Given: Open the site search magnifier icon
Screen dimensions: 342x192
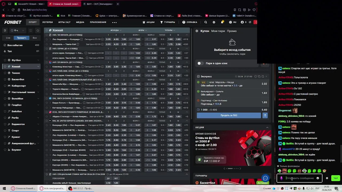Looking at the screenshot, I should 206,22.
